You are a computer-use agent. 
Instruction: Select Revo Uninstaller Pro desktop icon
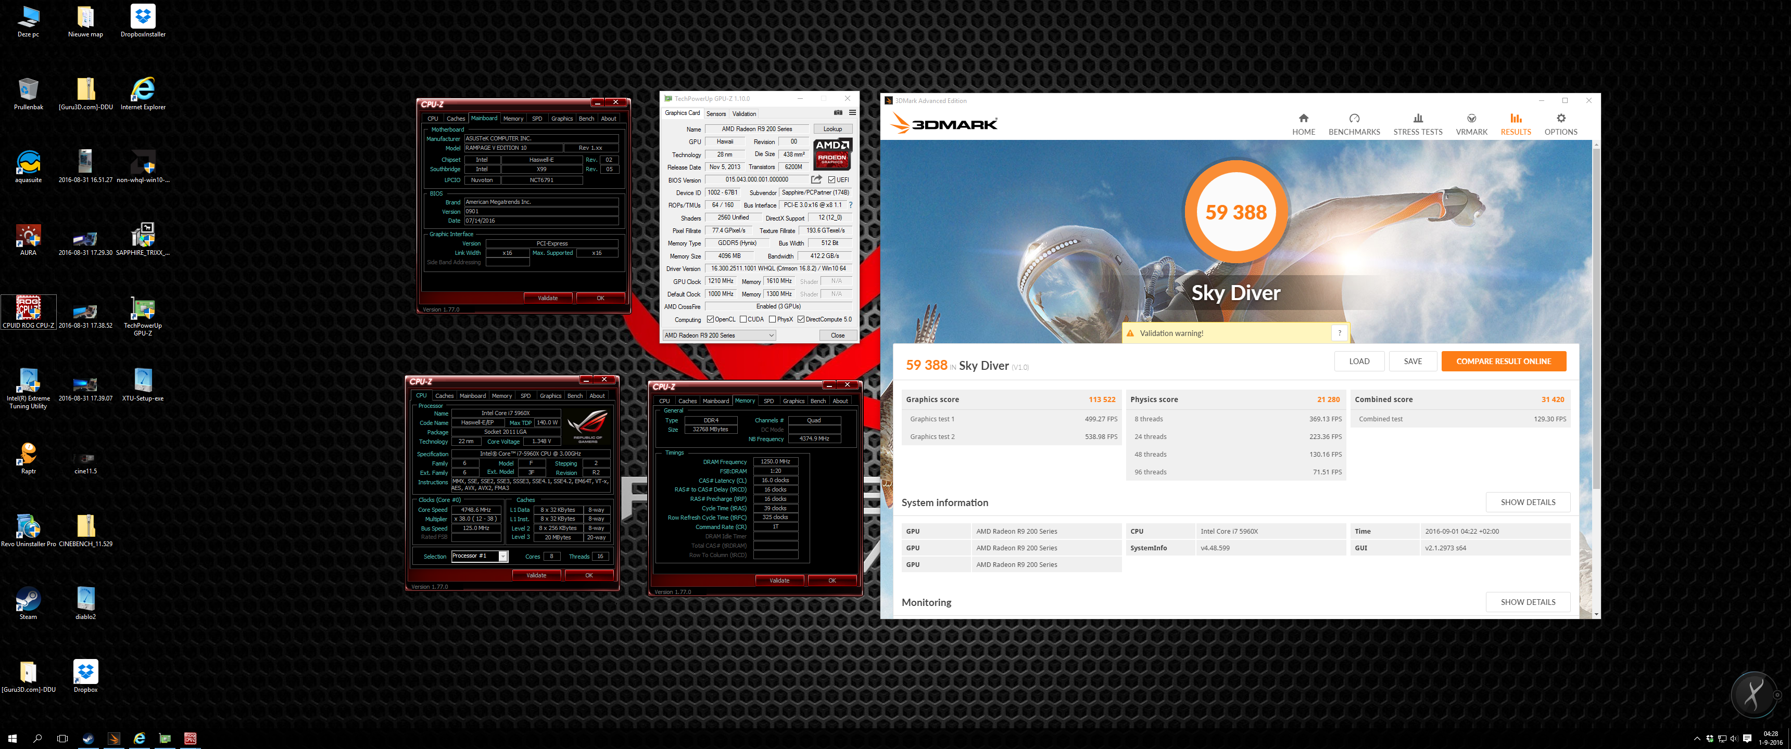29,531
